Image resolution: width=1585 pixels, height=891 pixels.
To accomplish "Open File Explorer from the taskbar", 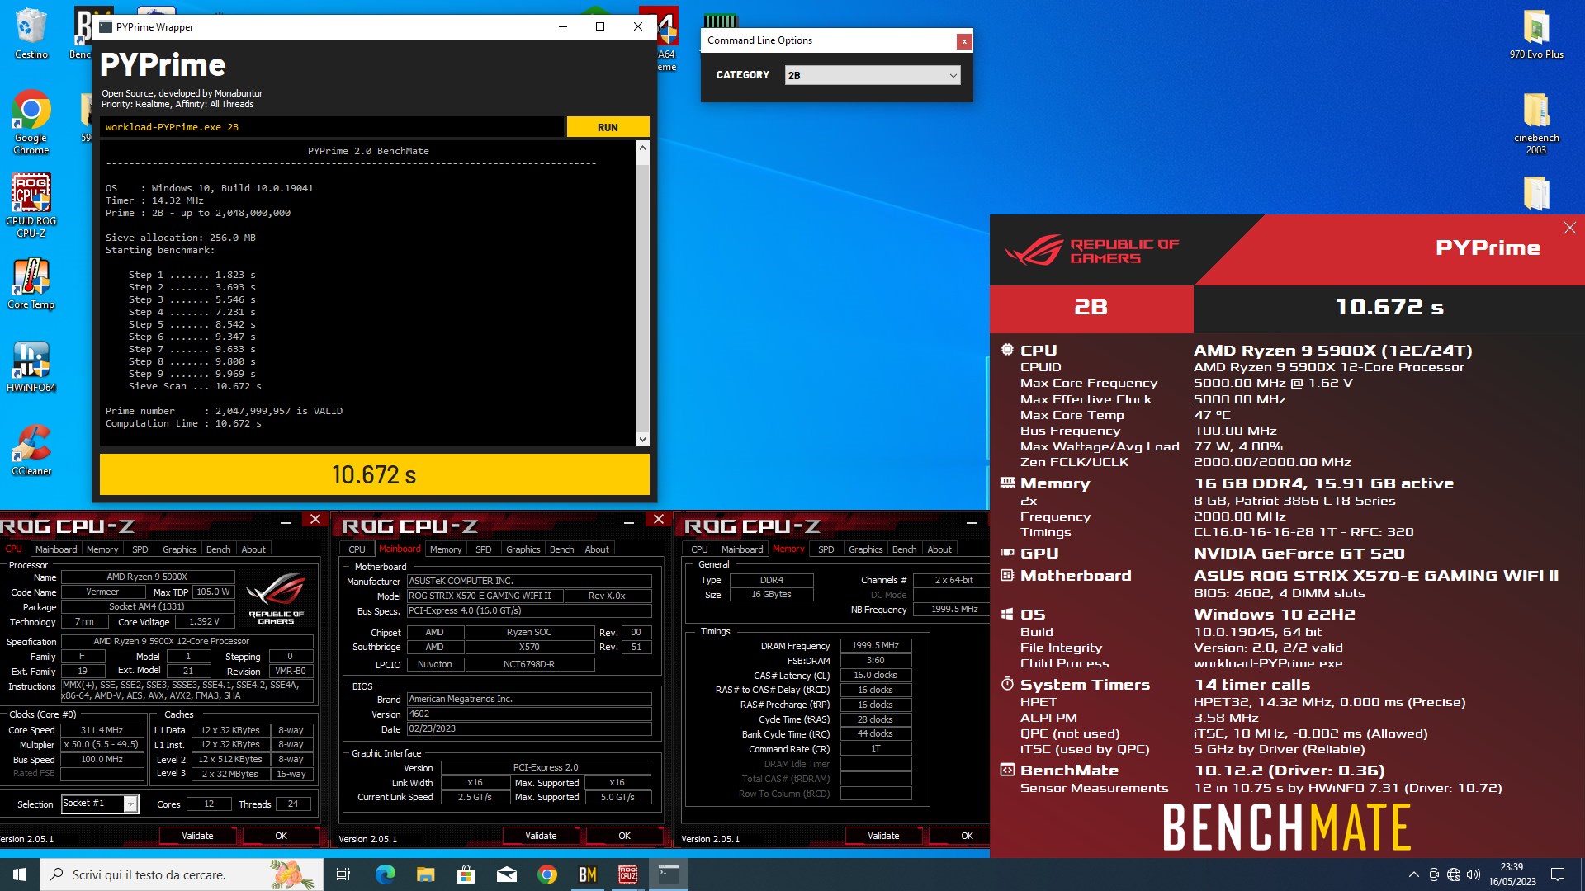I will click(425, 874).
